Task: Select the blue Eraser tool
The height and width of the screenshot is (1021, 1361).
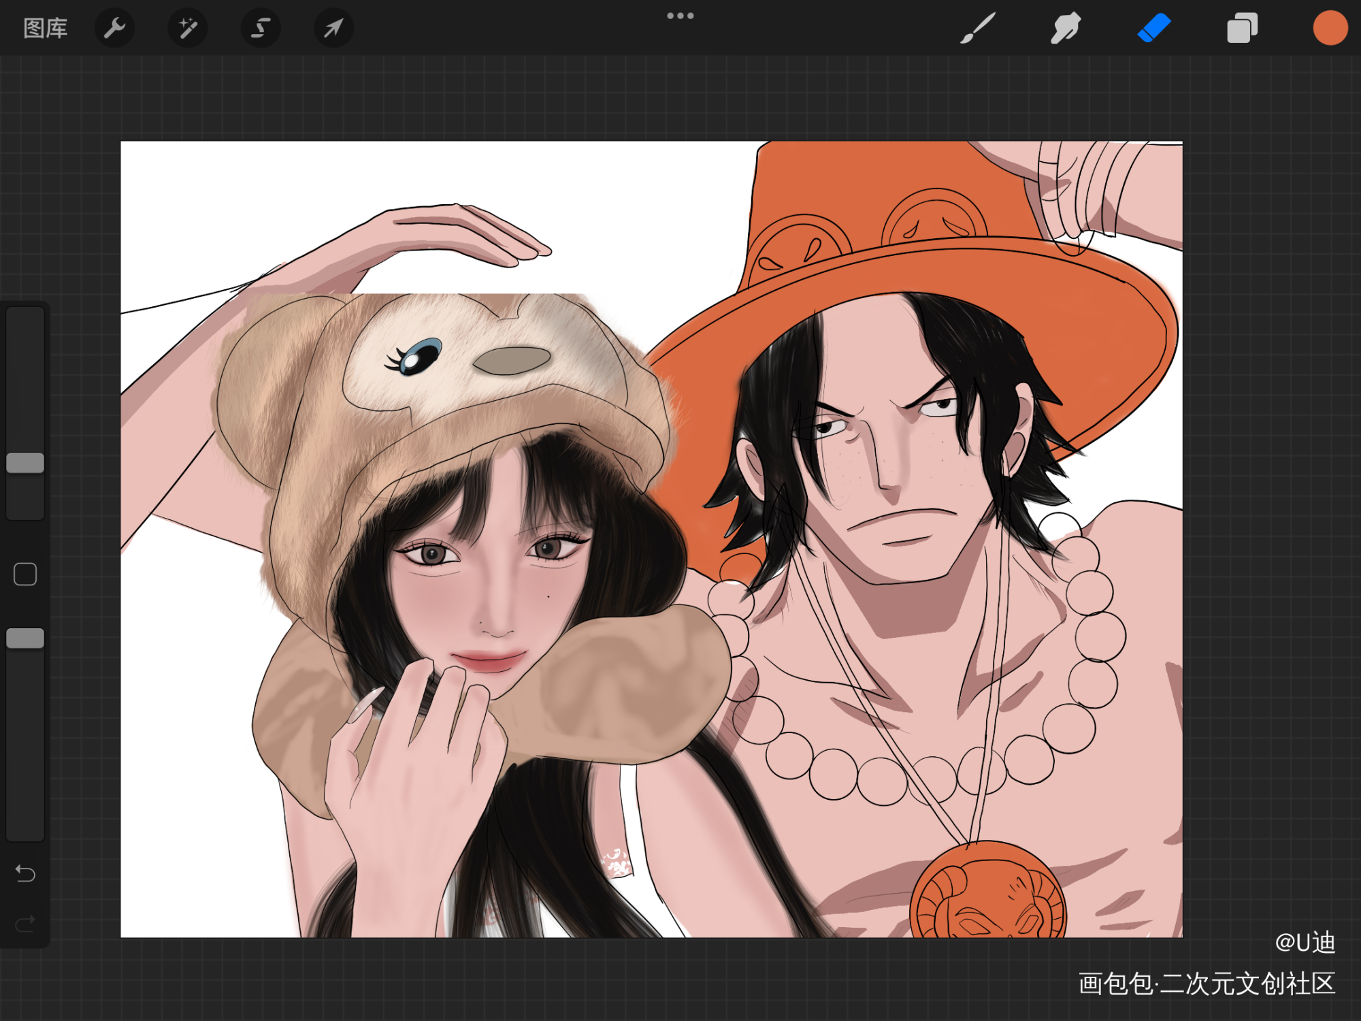Action: (x=1153, y=29)
